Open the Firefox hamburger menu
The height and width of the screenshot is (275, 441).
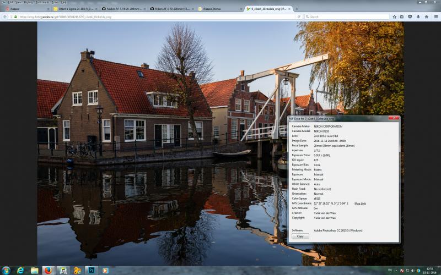(436, 17)
